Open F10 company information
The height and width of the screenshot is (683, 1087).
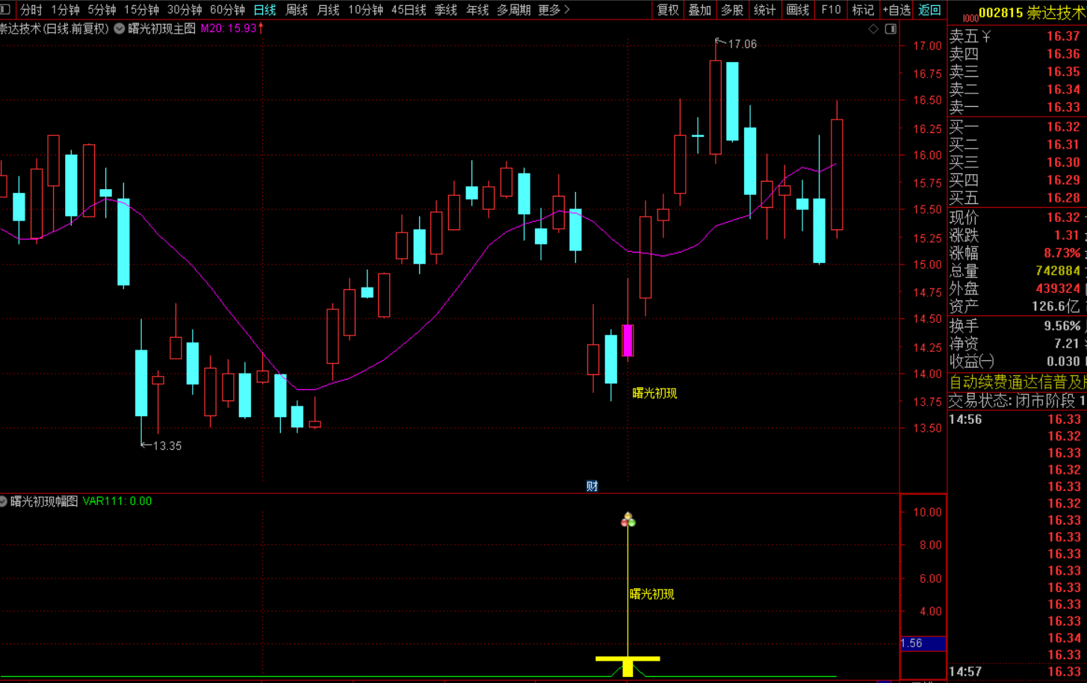(x=831, y=10)
